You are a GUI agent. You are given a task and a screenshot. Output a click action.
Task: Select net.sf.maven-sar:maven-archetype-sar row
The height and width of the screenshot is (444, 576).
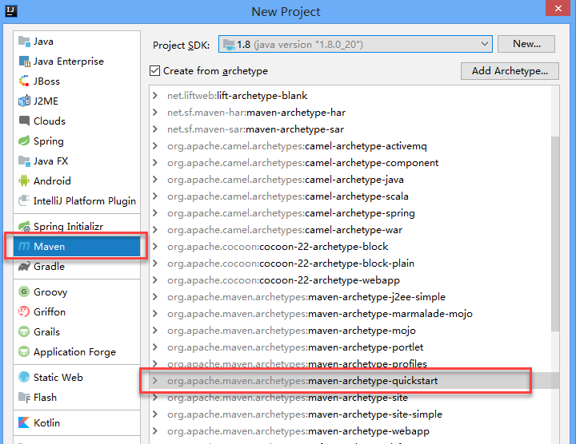350,129
